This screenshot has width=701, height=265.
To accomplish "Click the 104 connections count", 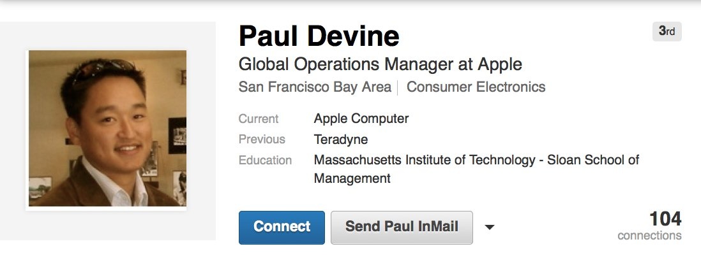I will [x=665, y=219].
